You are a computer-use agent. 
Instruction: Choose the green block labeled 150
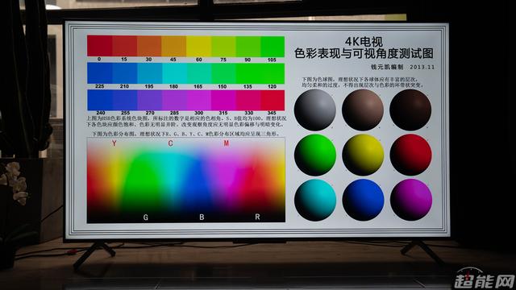tap(223, 73)
